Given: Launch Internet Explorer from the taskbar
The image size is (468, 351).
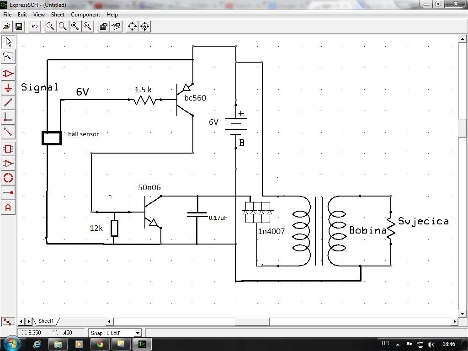Looking at the screenshot, I should point(37,344).
